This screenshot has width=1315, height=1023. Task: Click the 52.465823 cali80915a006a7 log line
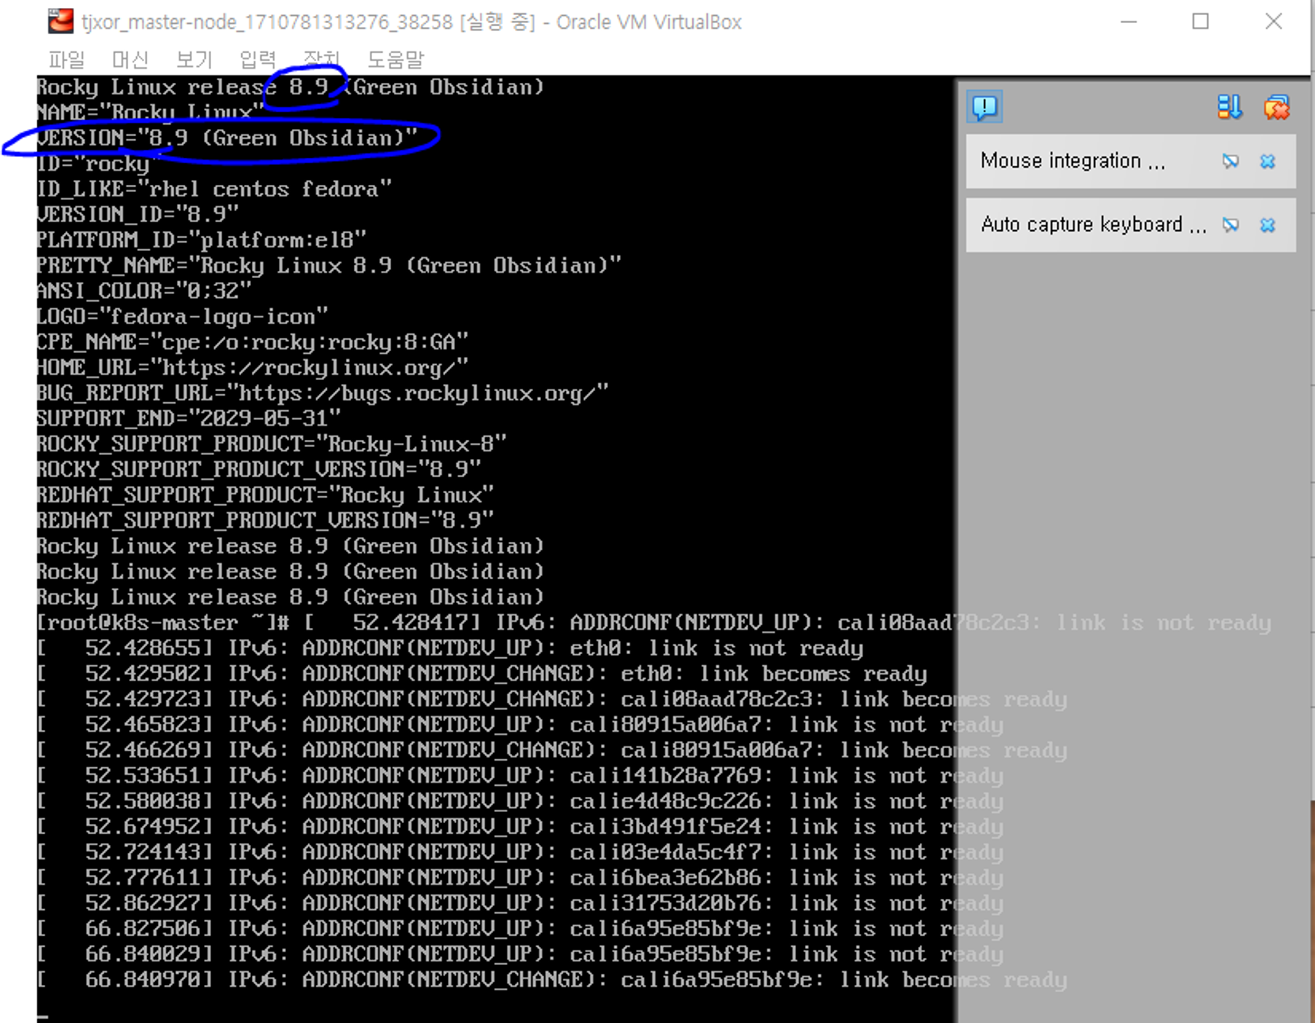click(520, 725)
